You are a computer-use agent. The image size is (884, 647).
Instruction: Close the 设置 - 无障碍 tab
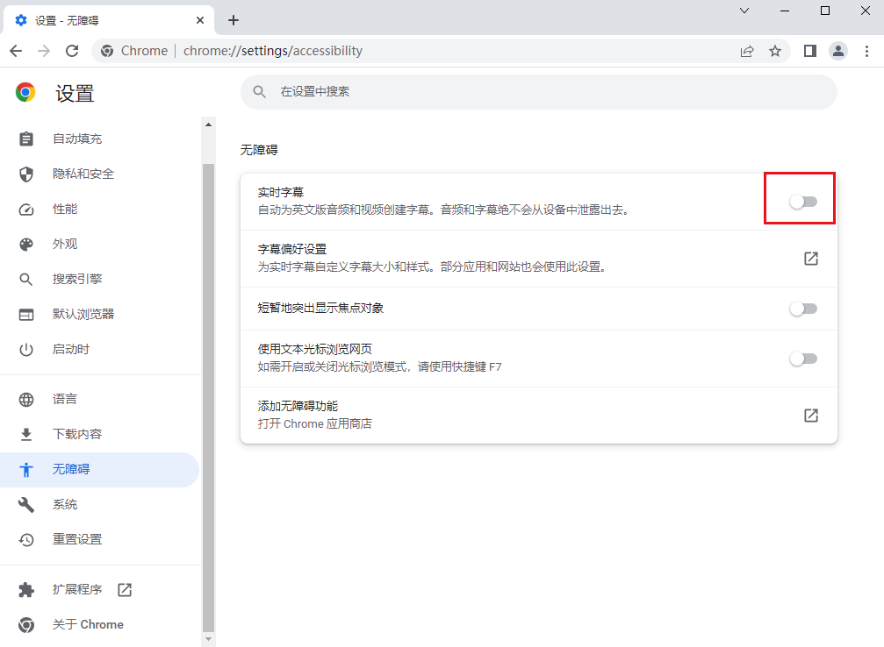pyautogui.click(x=200, y=20)
